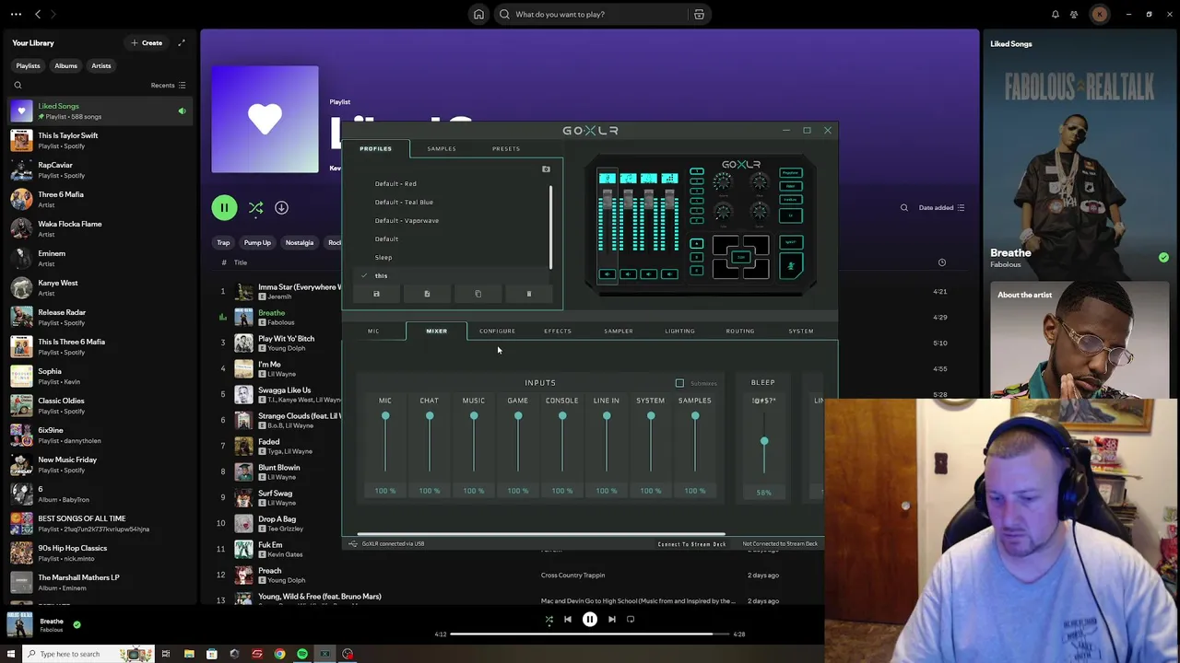Image resolution: width=1180 pixels, height=663 pixels.
Task: Open the Recents sort dropdown
Action: click(x=169, y=86)
